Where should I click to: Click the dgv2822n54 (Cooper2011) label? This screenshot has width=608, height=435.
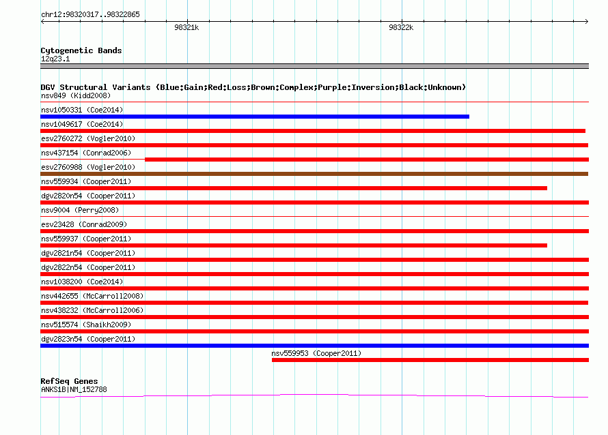(88, 267)
